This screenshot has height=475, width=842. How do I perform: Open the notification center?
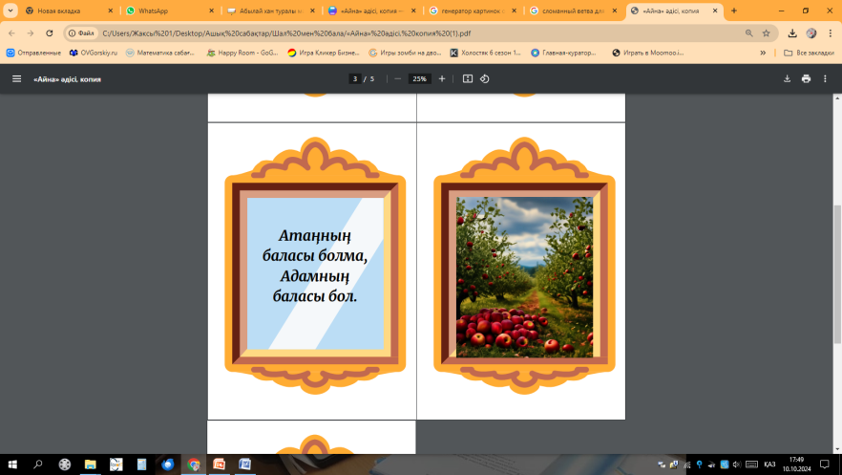click(825, 464)
